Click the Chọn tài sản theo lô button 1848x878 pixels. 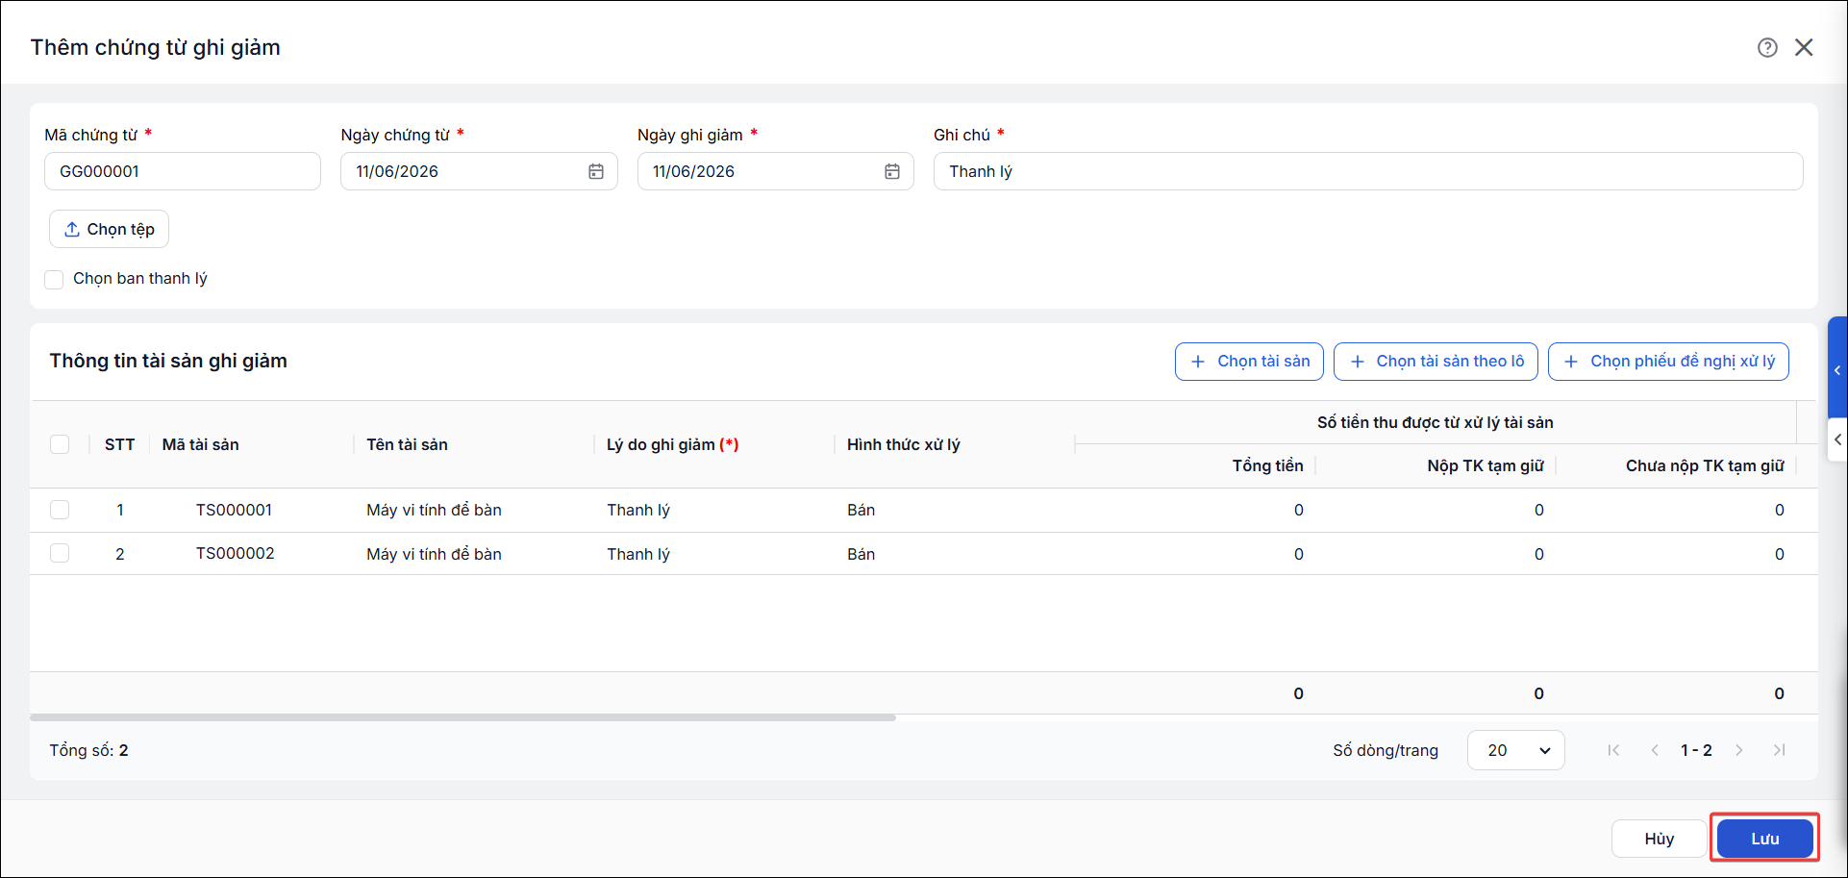(1436, 362)
